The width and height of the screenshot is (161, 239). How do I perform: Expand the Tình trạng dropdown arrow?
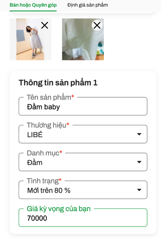pos(139,190)
